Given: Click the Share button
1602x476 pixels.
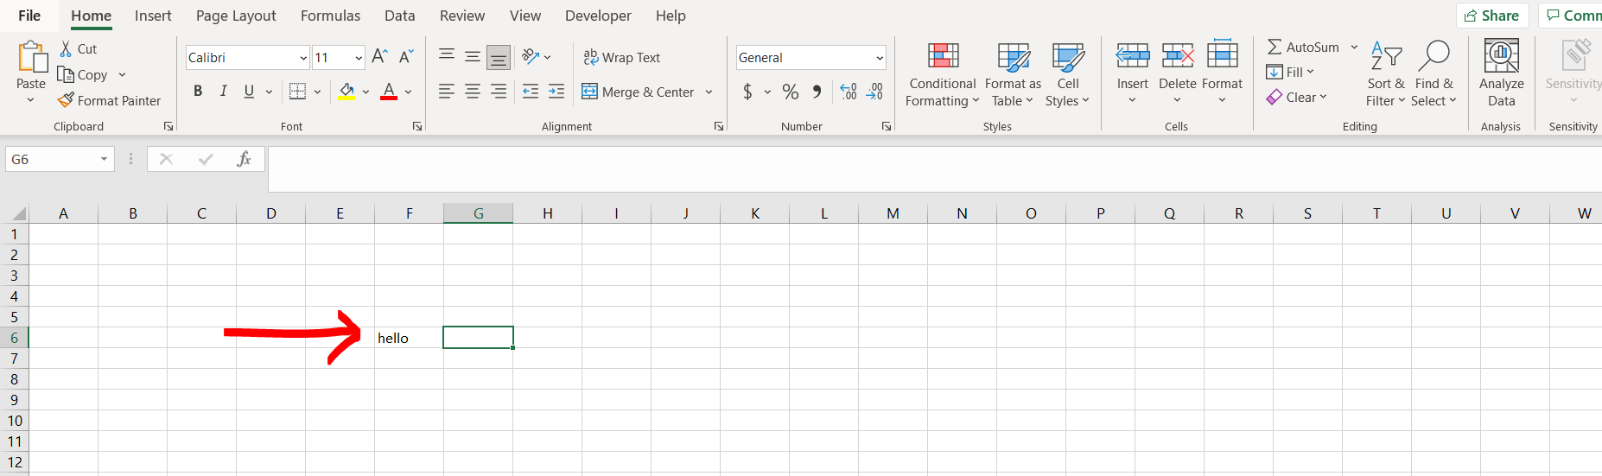Looking at the screenshot, I should tap(1492, 16).
